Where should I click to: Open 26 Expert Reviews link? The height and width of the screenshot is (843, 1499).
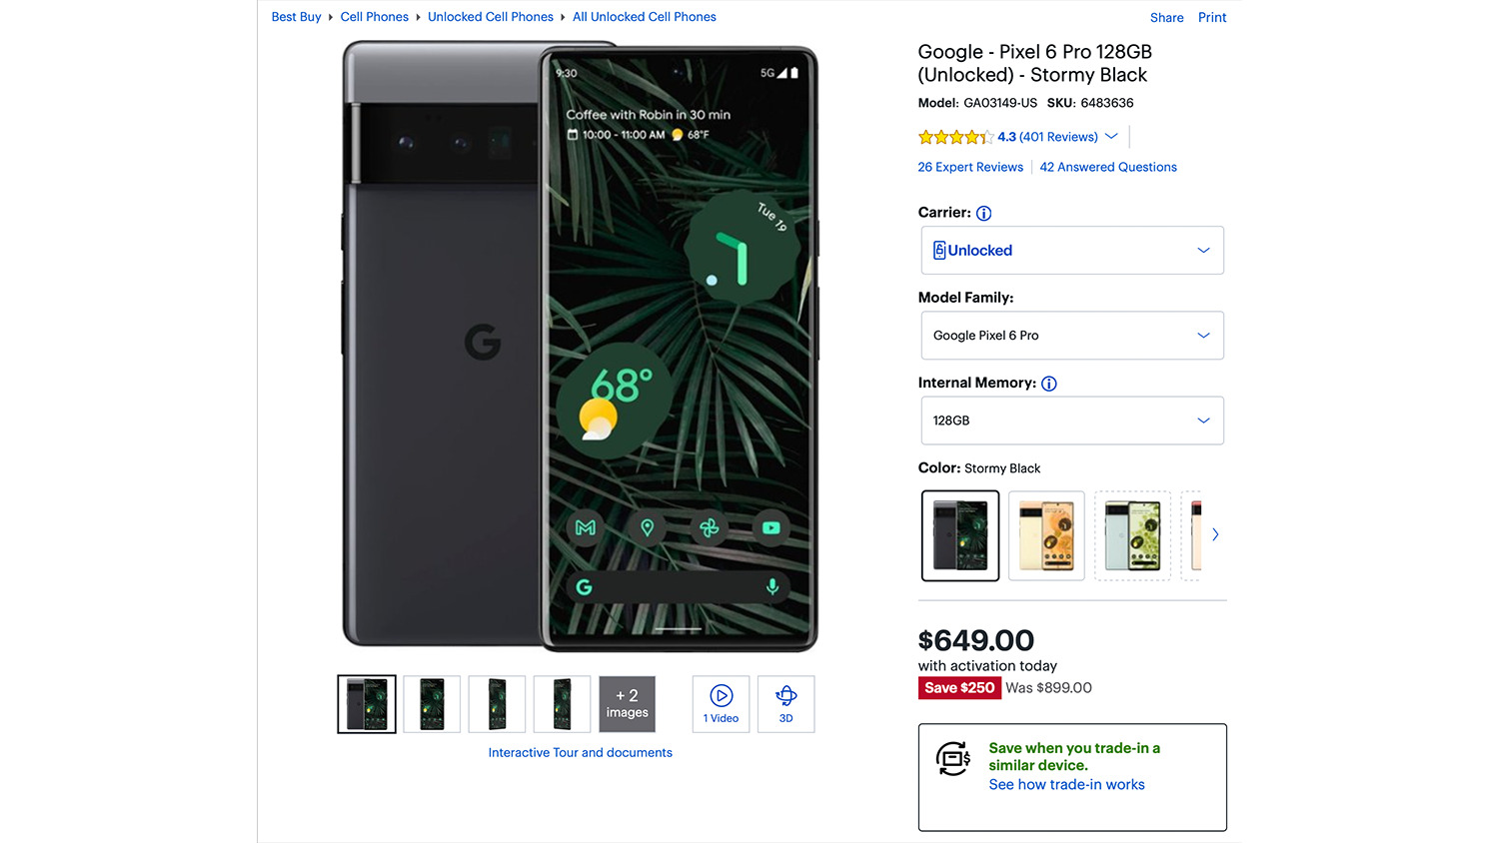point(969,167)
